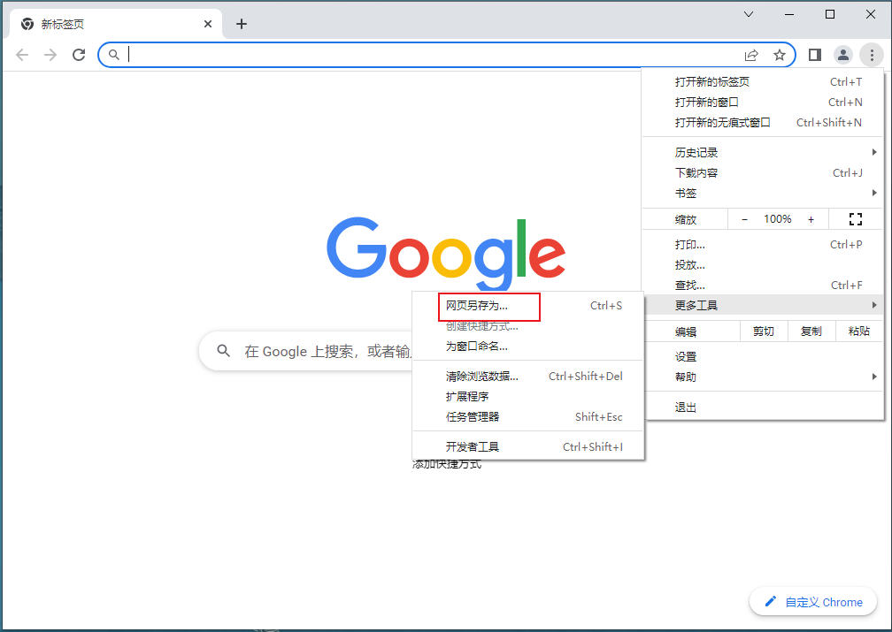The width and height of the screenshot is (892, 632).
Task: Open the profile avatar icon
Action: tap(843, 55)
